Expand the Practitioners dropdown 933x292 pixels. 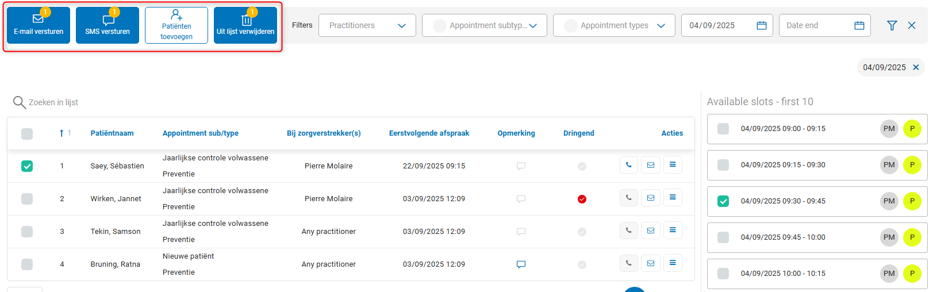pyautogui.click(x=367, y=25)
